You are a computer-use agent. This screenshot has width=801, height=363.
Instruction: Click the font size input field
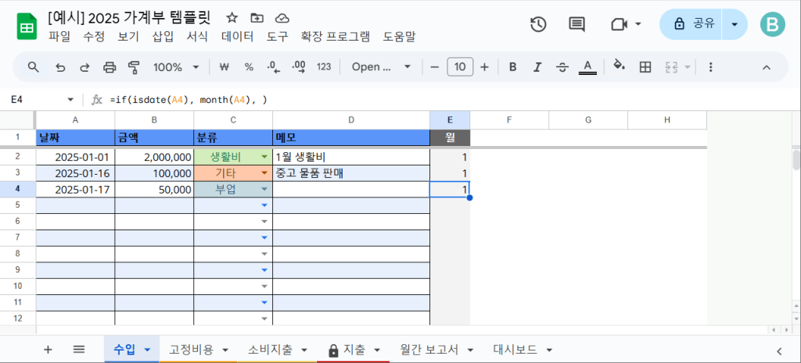click(x=460, y=67)
